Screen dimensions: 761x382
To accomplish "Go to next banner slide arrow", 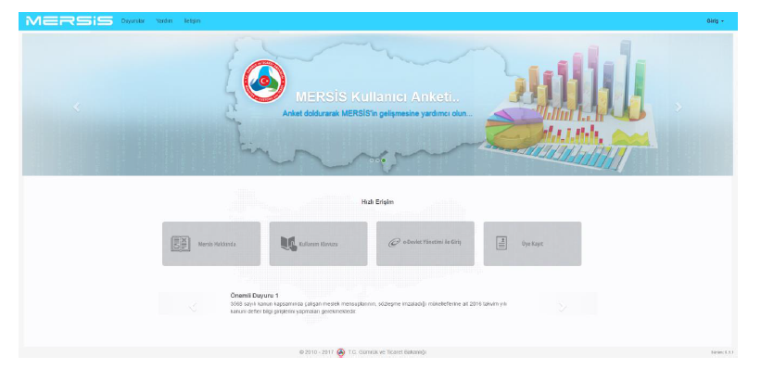I will click(679, 108).
